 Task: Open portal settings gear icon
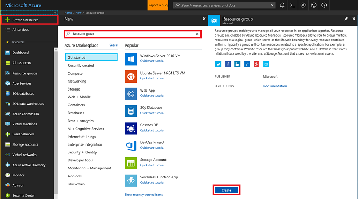tap(303, 5)
